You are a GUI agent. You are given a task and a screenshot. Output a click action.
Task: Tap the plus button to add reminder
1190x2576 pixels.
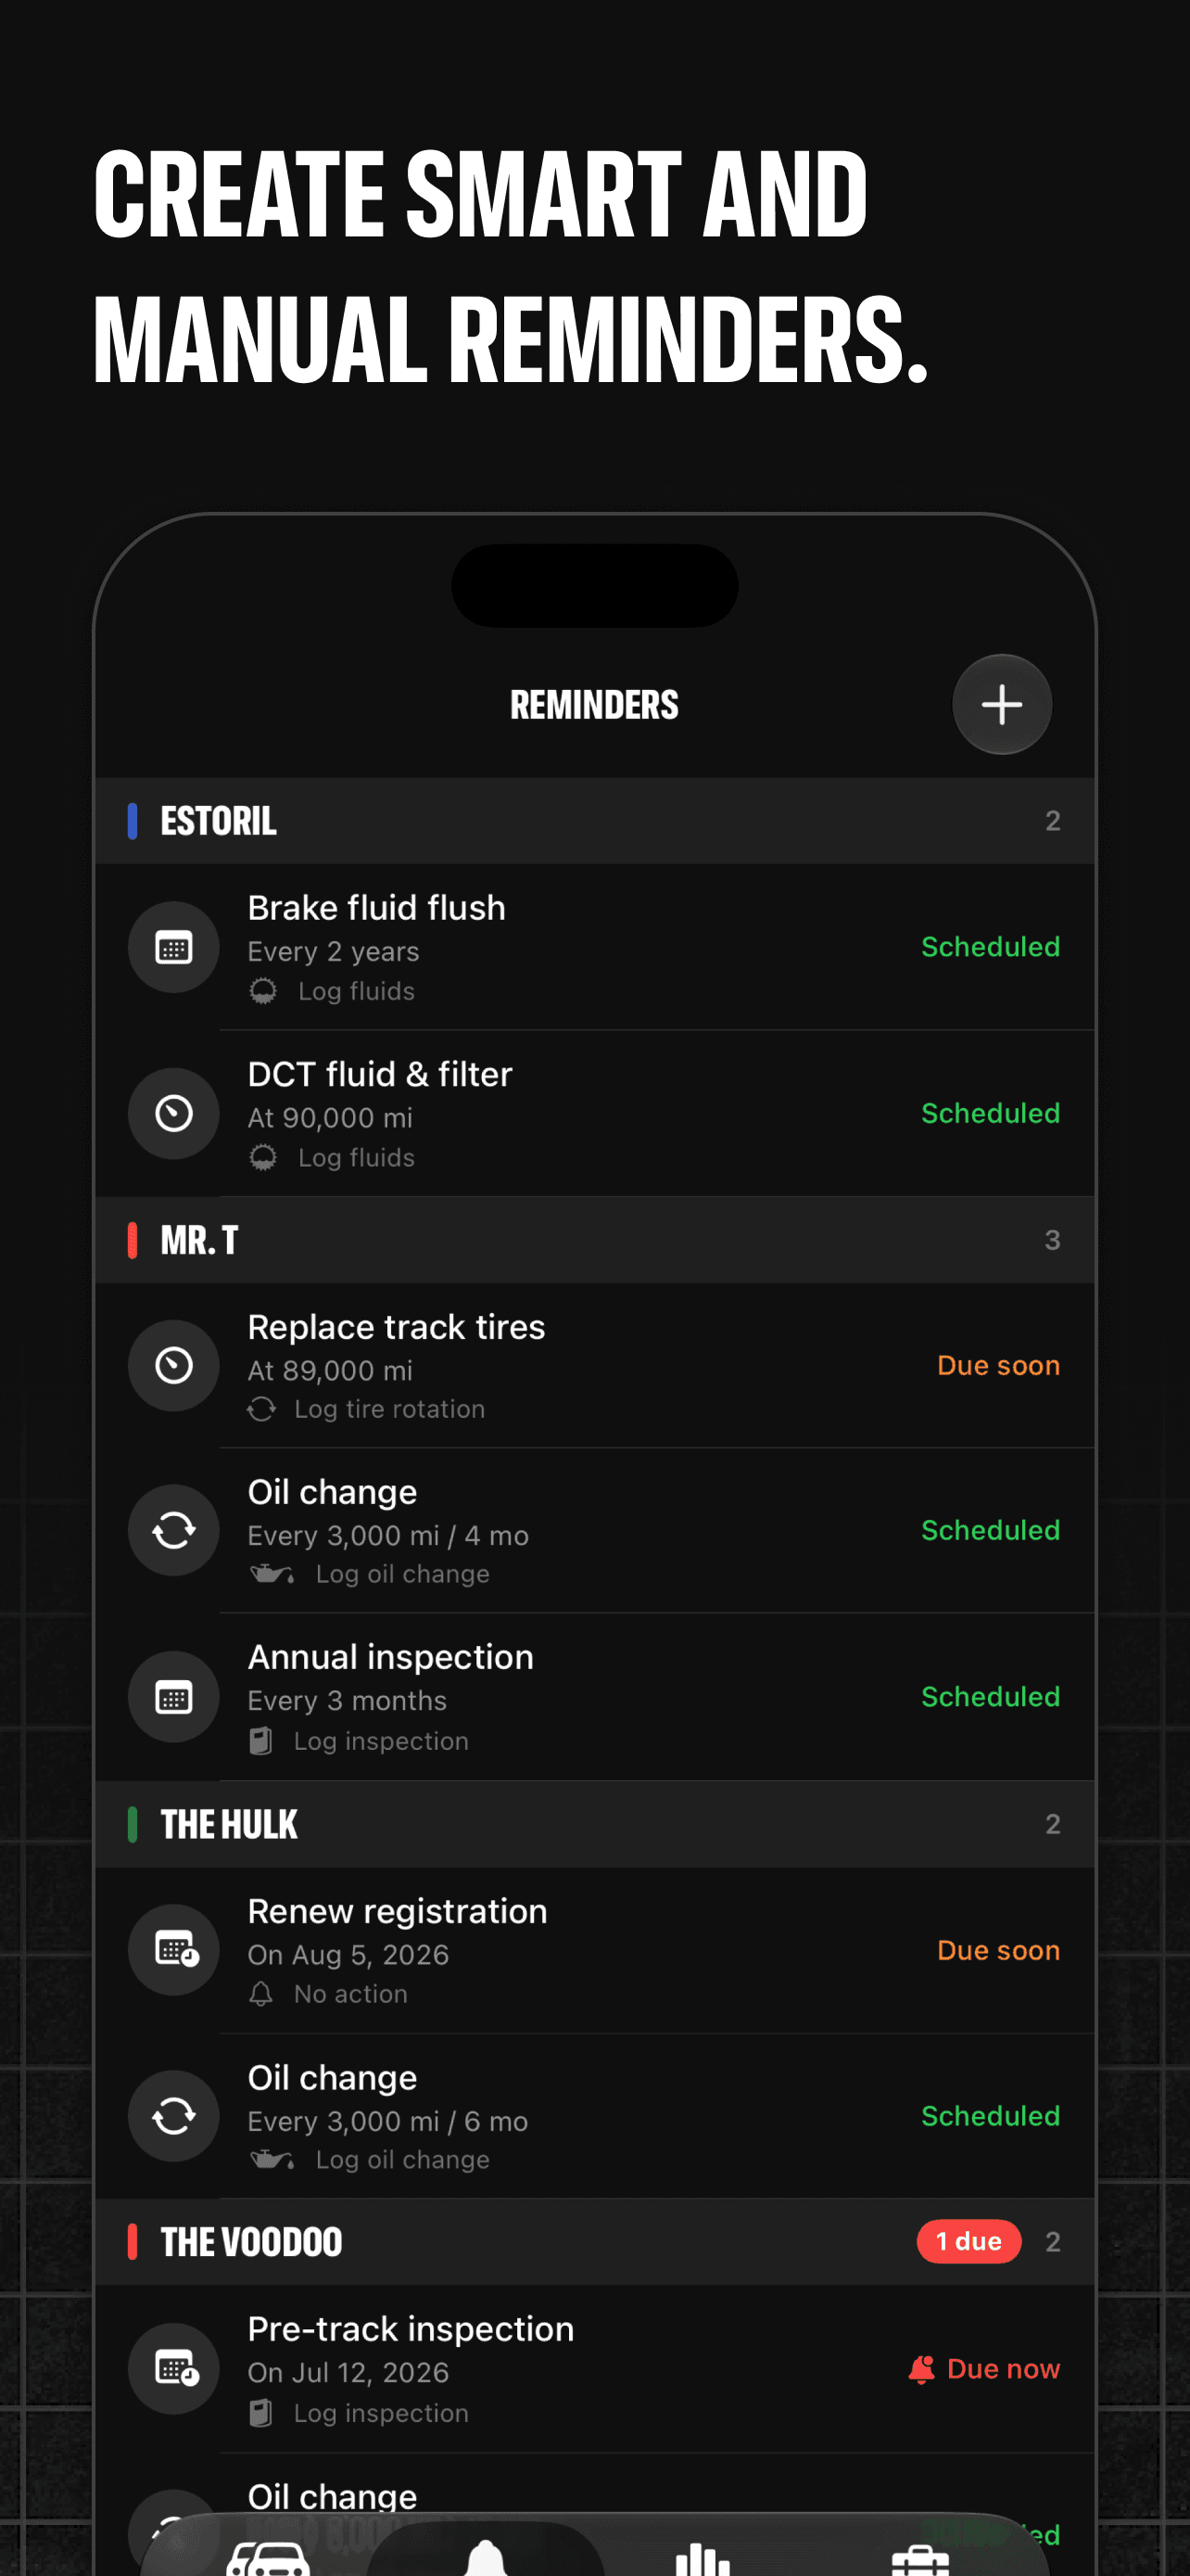tap(1001, 704)
